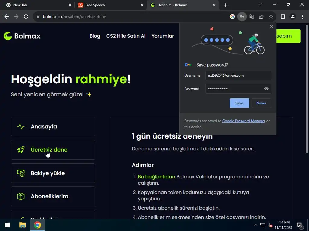Screen dimensions: 309x231
Task: Click the green Hesabım button
Action: pos(288,36)
